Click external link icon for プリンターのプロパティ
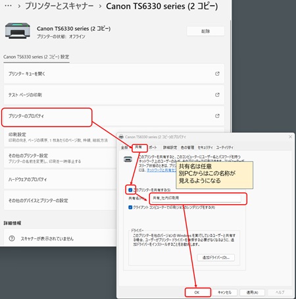 (217, 116)
